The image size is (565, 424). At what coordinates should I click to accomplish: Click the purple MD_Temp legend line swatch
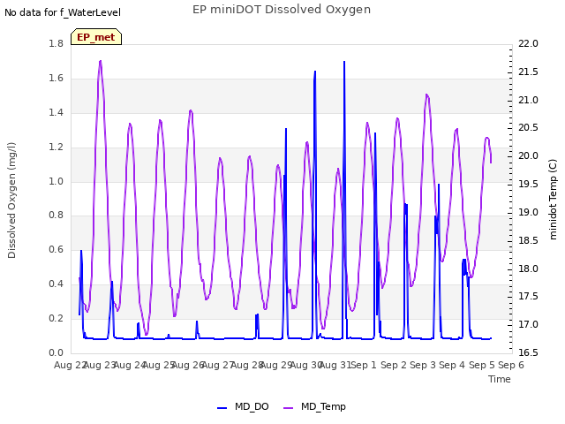(x=289, y=408)
